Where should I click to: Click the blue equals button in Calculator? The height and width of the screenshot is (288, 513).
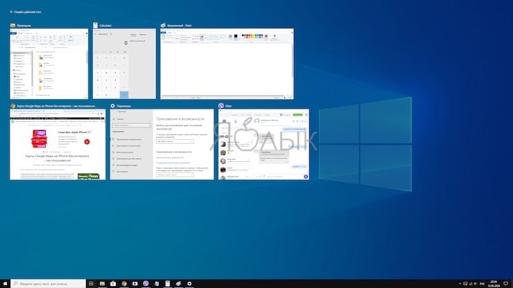(124, 95)
